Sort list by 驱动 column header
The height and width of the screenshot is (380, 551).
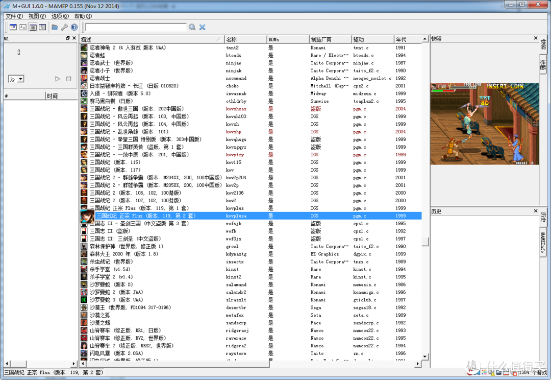point(373,39)
